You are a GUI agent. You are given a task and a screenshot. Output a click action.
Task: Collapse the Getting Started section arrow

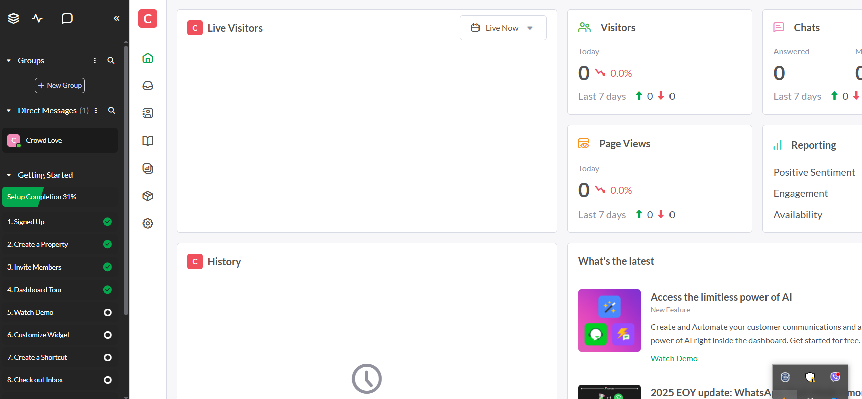(x=9, y=175)
